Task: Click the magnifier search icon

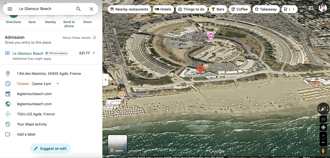Action: (78, 9)
